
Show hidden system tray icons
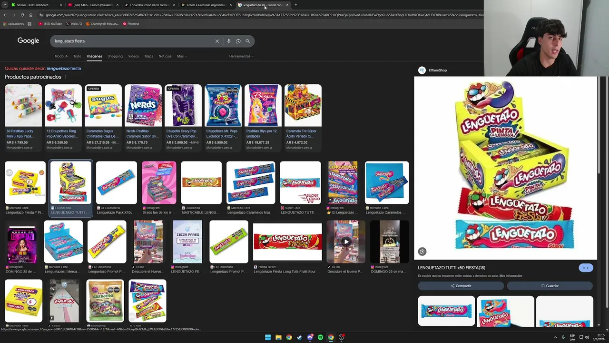[555, 337]
